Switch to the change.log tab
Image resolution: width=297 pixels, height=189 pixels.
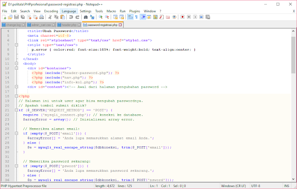pos(13,25)
